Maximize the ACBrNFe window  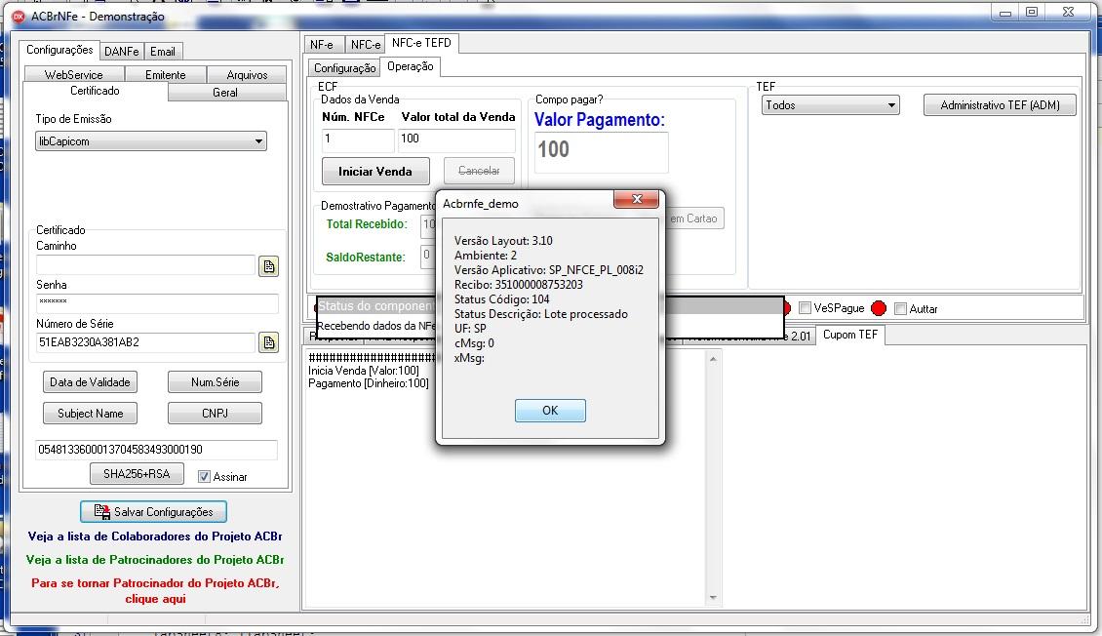click(x=1032, y=12)
